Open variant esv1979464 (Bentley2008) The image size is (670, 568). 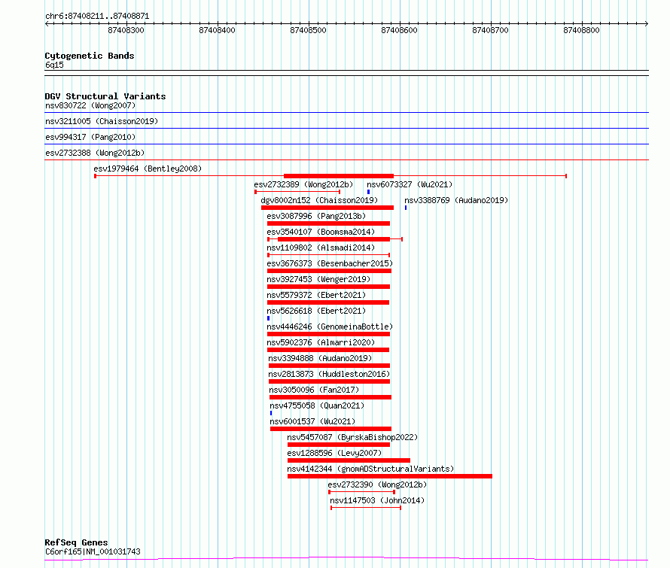[148, 169]
